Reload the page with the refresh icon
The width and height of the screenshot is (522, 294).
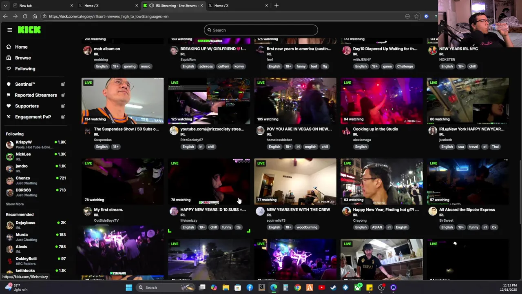point(25,16)
